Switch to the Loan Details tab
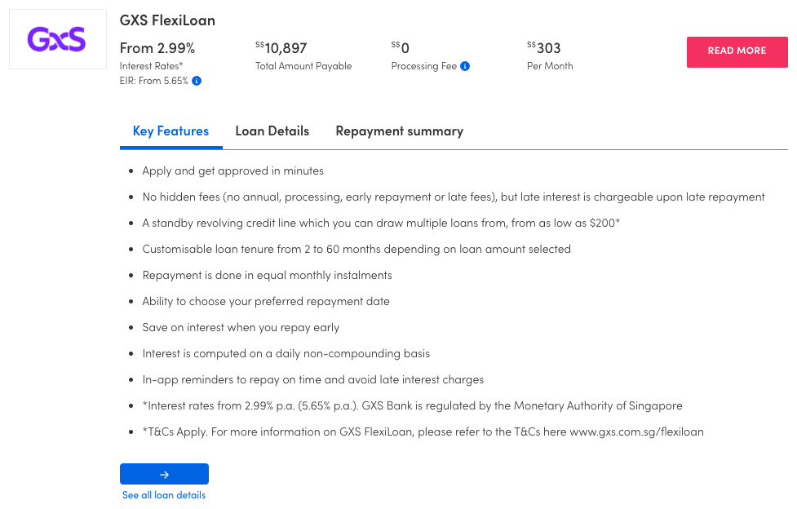This screenshot has width=797, height=509. (272, 131)
